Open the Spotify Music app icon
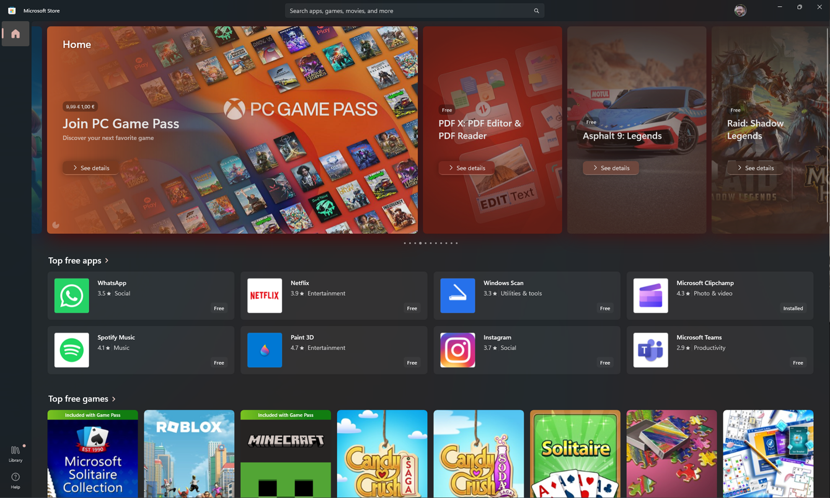 pyautogui.click(x=72, y=350)
